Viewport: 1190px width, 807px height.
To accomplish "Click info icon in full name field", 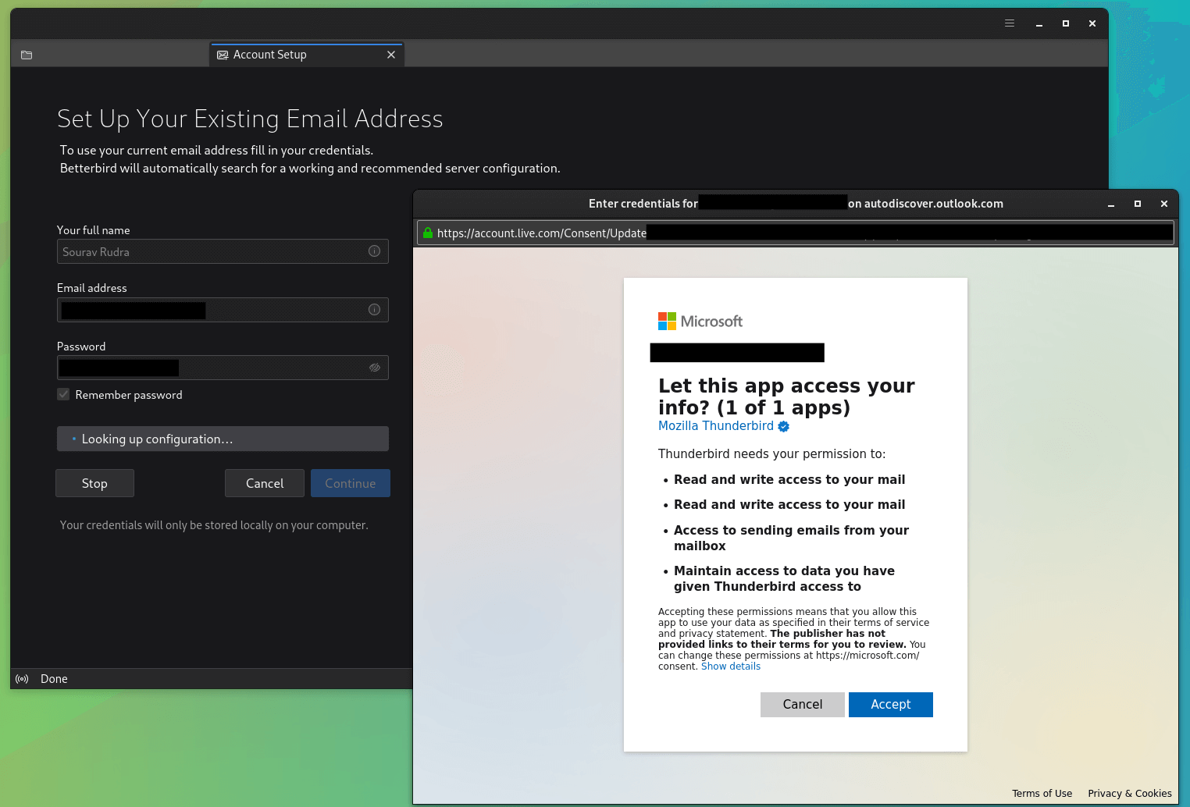I will click(374, 251).
